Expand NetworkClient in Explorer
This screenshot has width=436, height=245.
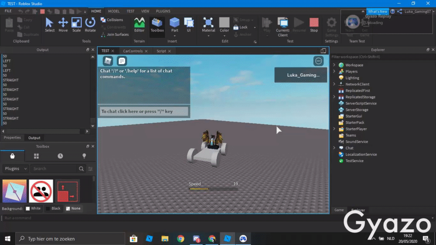pyautogui.click(x=334, y=84)
